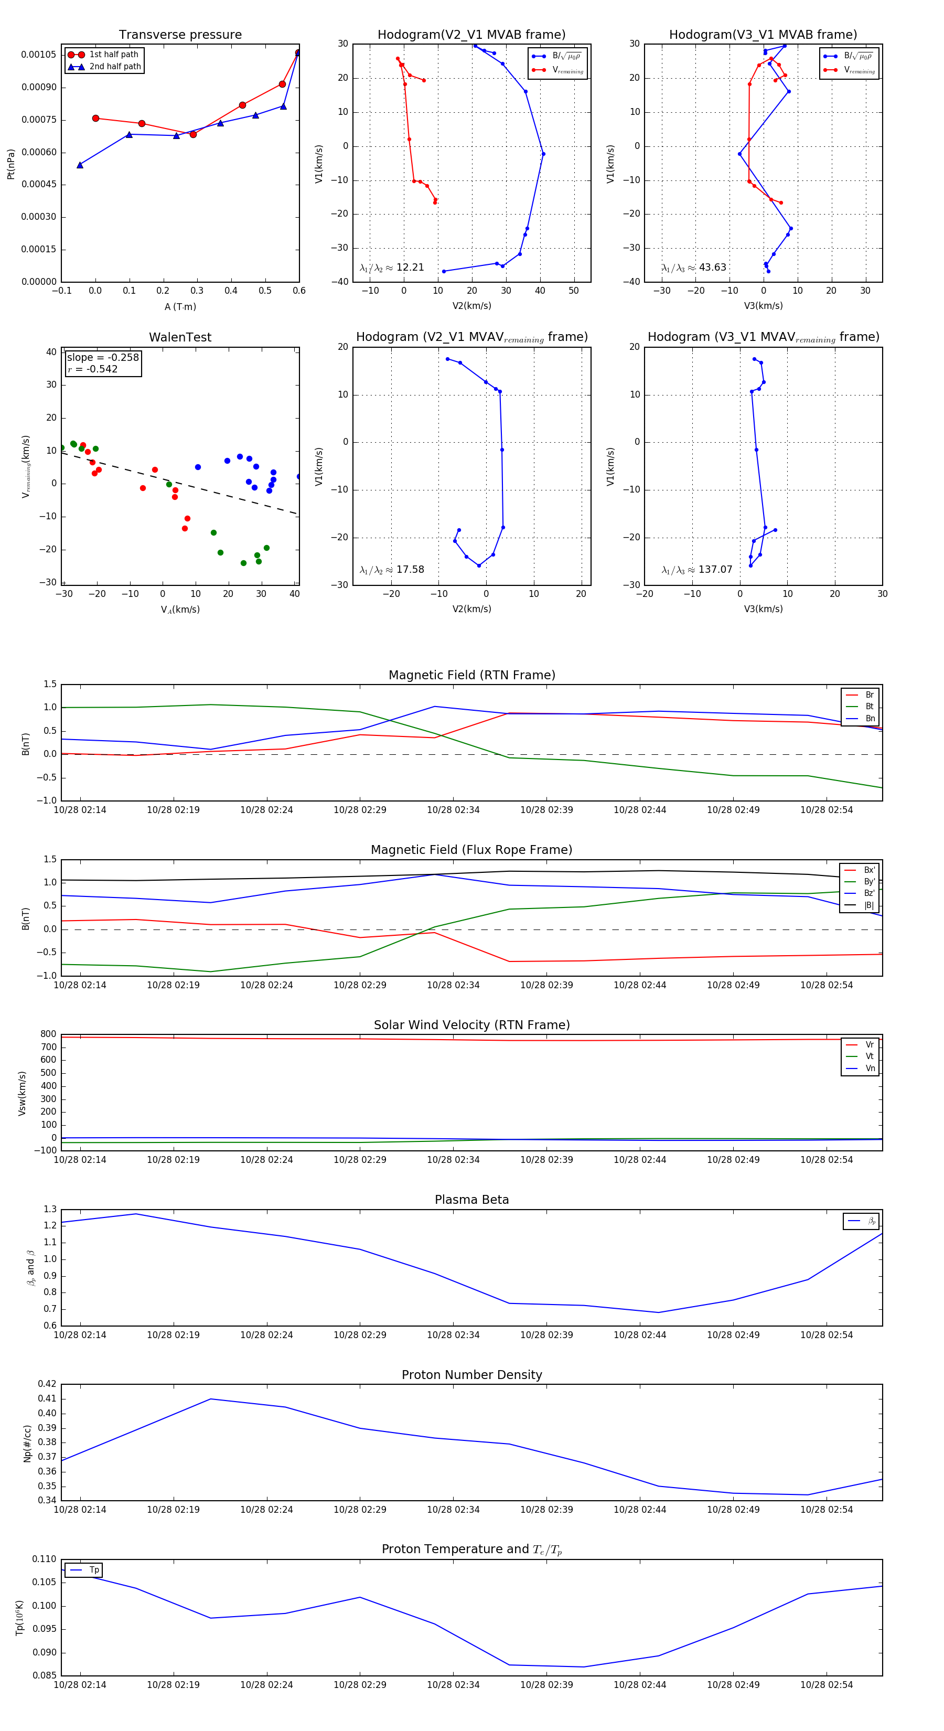Select the "Bn" legend entry
The width and height of the screenshot is (944, 1731).
point(860,718)
